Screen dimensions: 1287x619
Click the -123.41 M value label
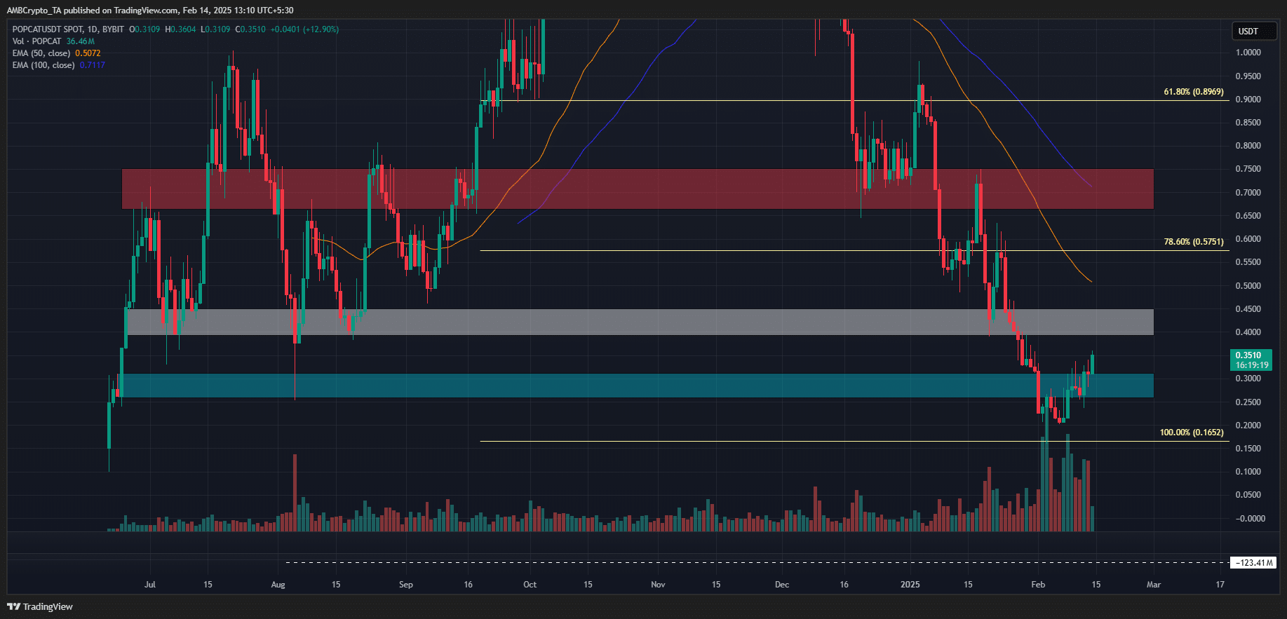pos(1253,563)
